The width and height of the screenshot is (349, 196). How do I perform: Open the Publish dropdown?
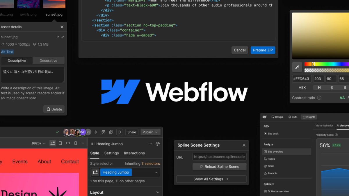tap(150, 132)
